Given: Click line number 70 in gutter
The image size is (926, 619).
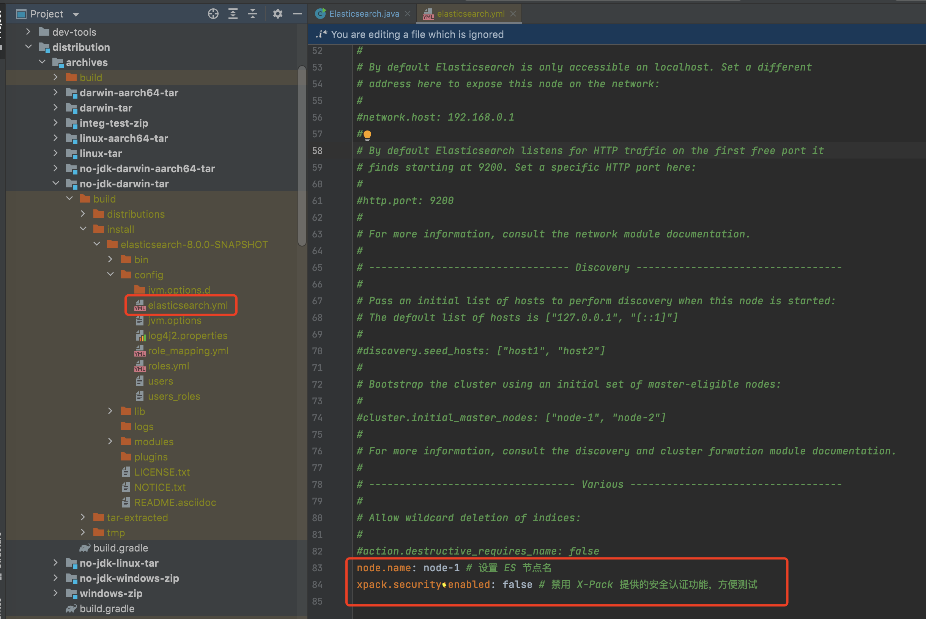Looking at the screenshot, I should click(x=317, y=351).
